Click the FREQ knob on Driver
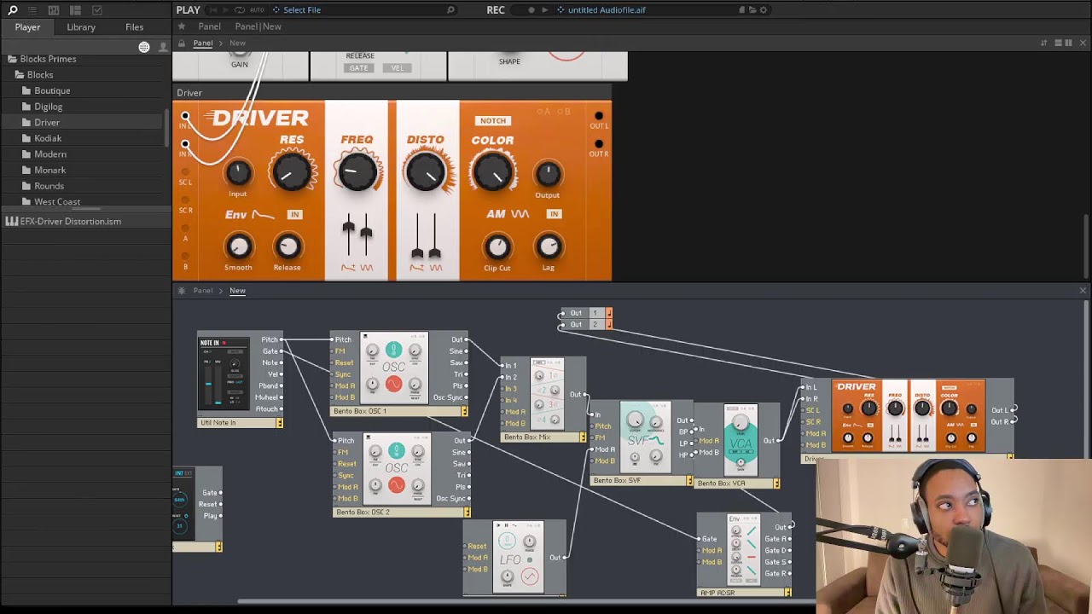Image resolution: width=1092 pixels, height=614 pixels. pos(357,172)
